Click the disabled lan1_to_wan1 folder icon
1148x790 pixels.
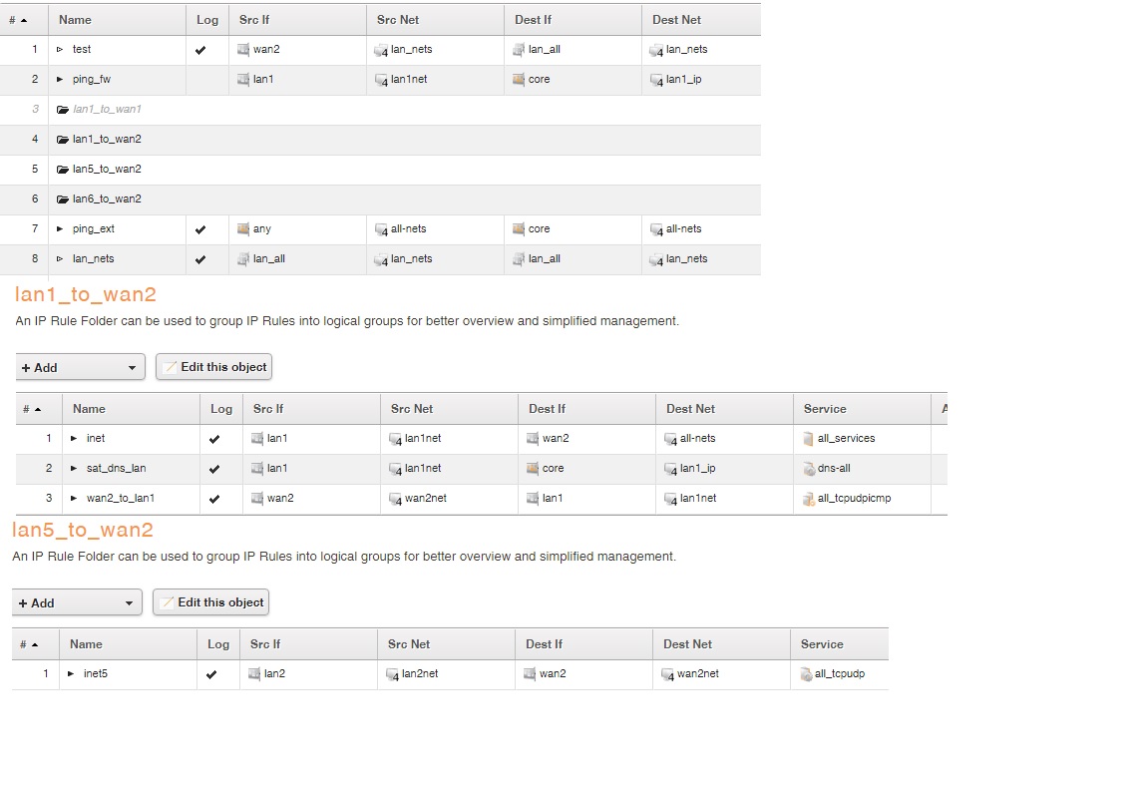tap(63, 110)
